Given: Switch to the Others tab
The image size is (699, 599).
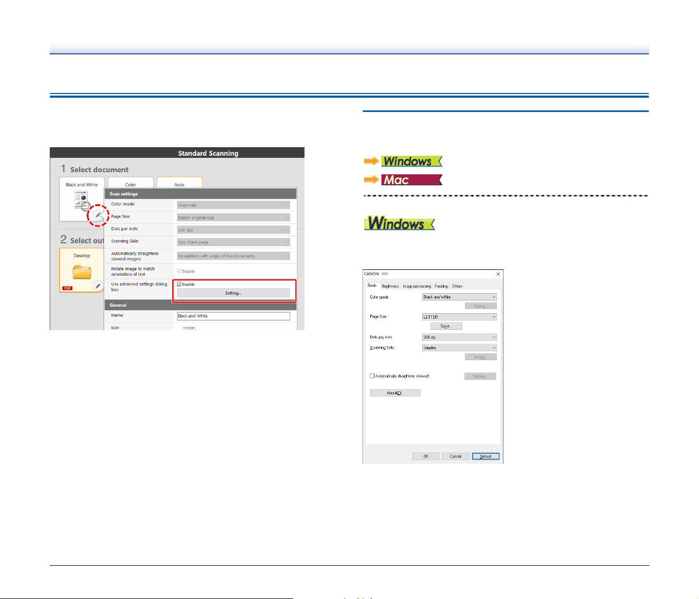Looking at the screenshot, I should (x=457, y=286).
